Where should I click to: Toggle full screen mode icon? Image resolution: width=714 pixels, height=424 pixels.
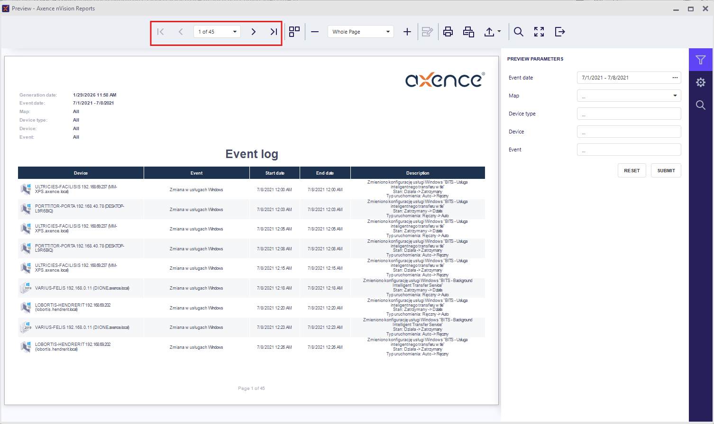tap(539, 32)
